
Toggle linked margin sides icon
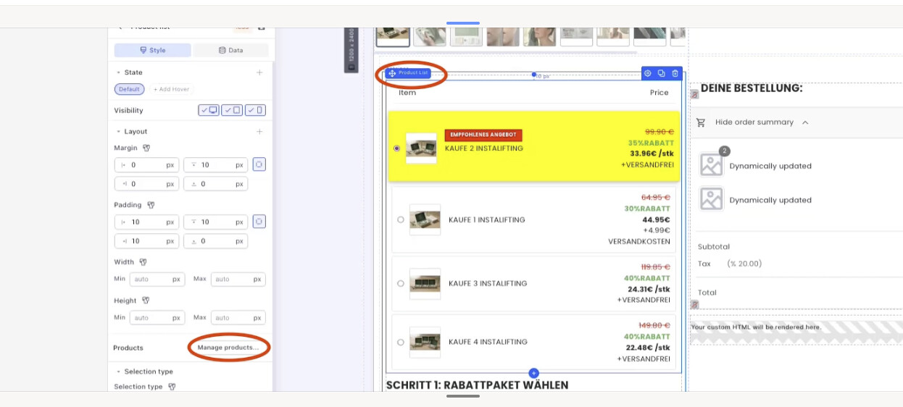point(259,165)
